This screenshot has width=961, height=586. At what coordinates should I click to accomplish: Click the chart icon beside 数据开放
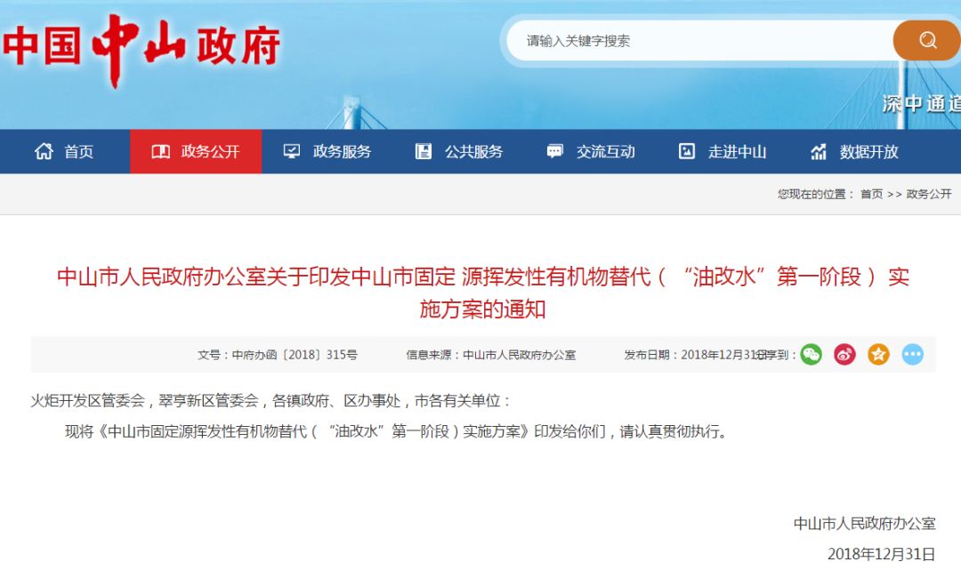pos(819,151)
